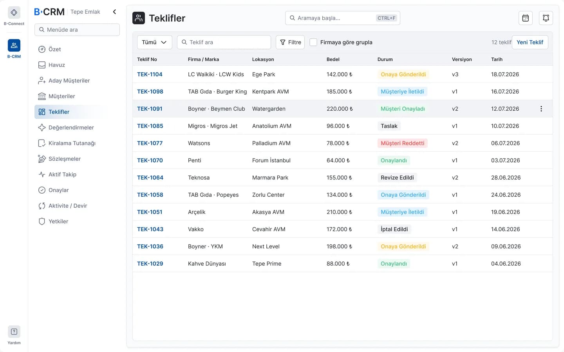564x352 pixels.
Task: Open the three-dot menu for TEK-1091
Action: (x=541, y=109)
